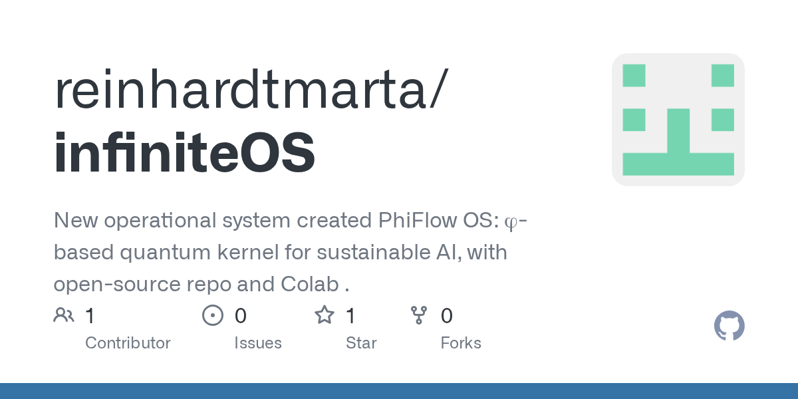The height and width of the screenshot is (399, 798).
Task: Open the green identicon avatar image
Action: [678, 120]
